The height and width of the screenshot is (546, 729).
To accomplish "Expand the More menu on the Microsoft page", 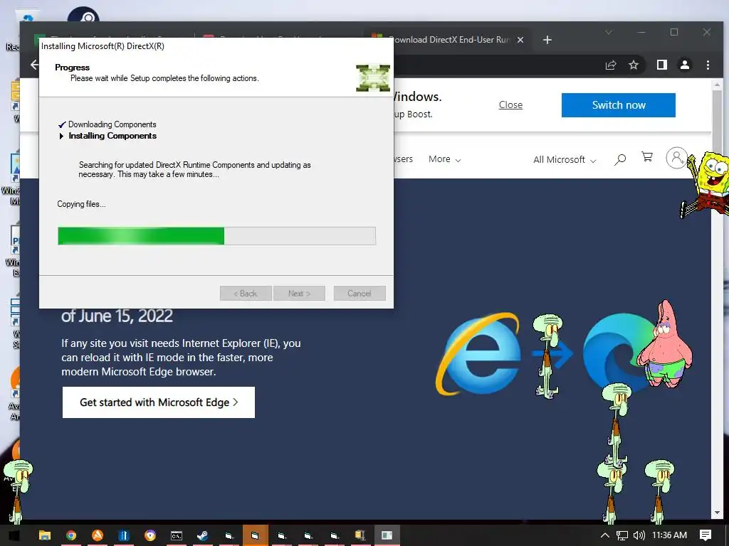I will [444, 159].
